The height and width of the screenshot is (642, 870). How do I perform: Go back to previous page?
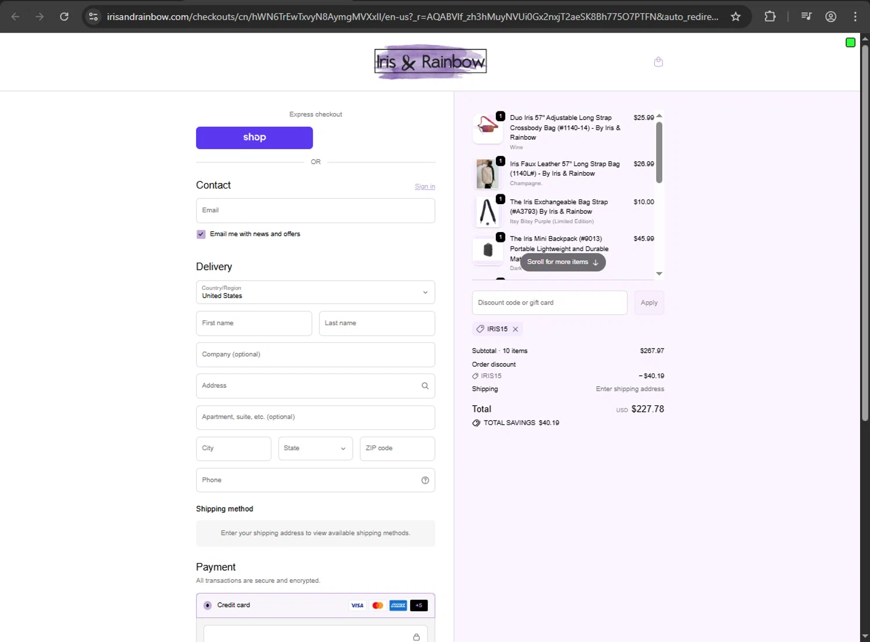click(16, 17)
